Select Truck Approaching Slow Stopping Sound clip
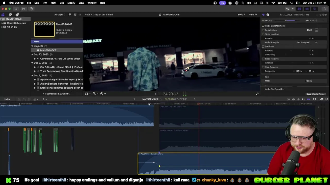330x185 pixels. [x=62, y=71]
